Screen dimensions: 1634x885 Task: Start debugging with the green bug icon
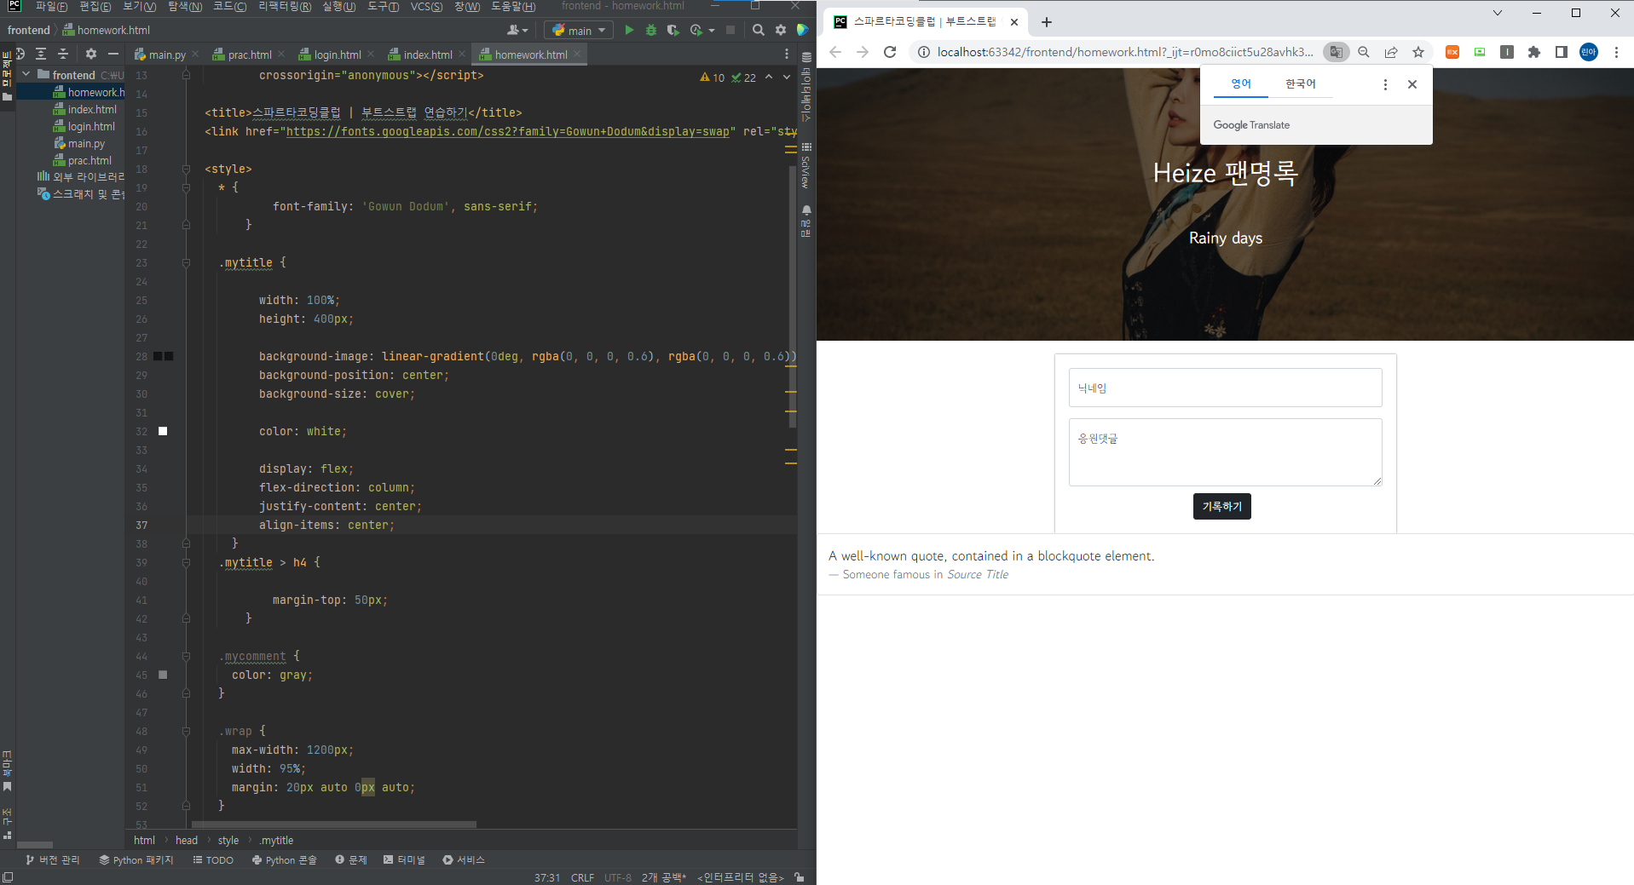coord(651,30)
